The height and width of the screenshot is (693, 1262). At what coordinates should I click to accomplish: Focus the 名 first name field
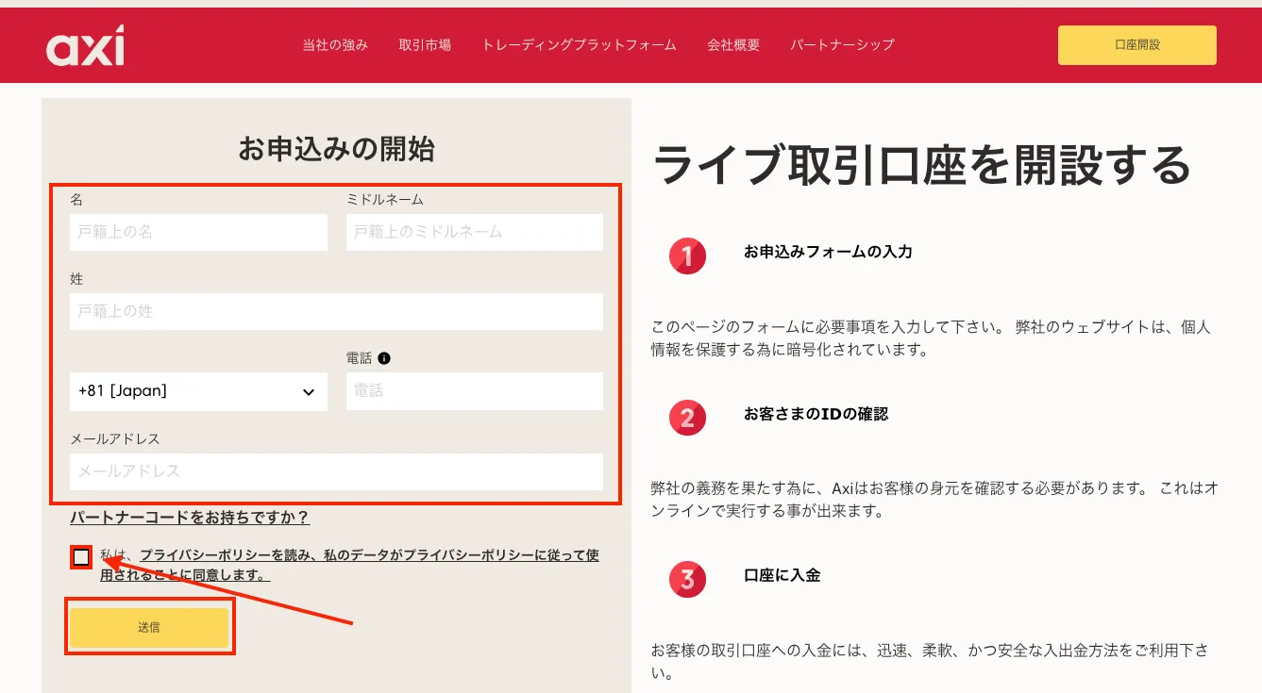click(x=198, y=232)
